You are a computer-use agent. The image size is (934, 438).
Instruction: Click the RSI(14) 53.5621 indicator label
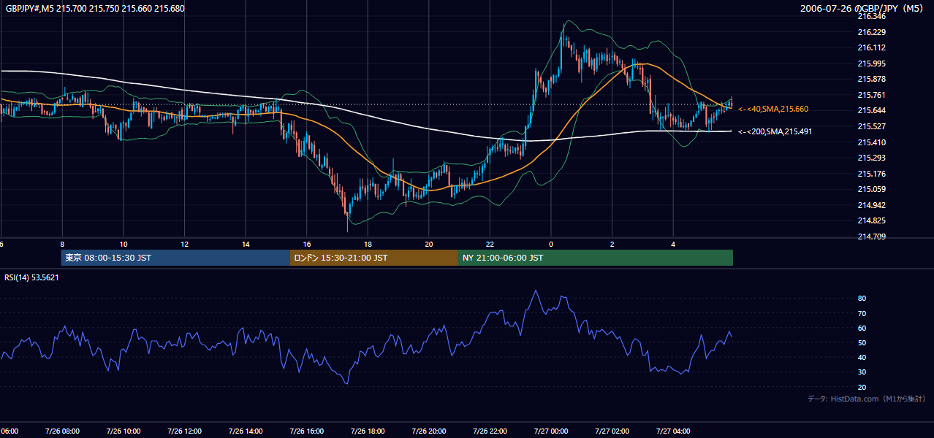tap(32, 277)
